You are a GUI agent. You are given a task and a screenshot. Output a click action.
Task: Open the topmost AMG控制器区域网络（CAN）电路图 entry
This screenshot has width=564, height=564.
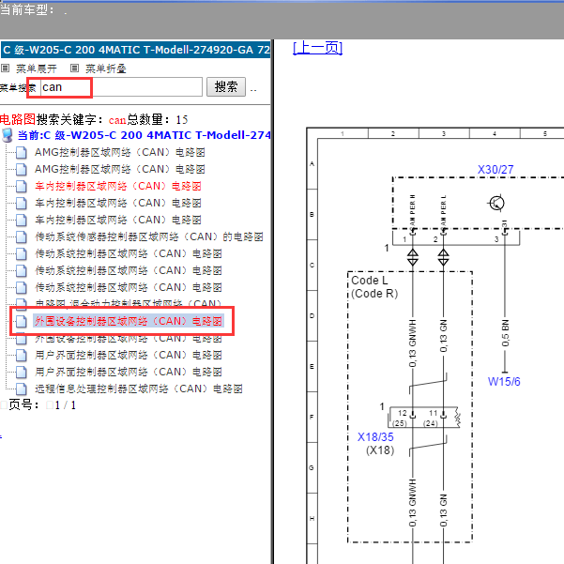(120, 152)
